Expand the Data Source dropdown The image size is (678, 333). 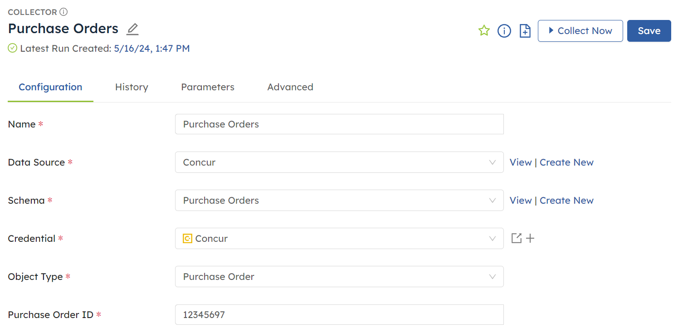(x=493, y=162)
